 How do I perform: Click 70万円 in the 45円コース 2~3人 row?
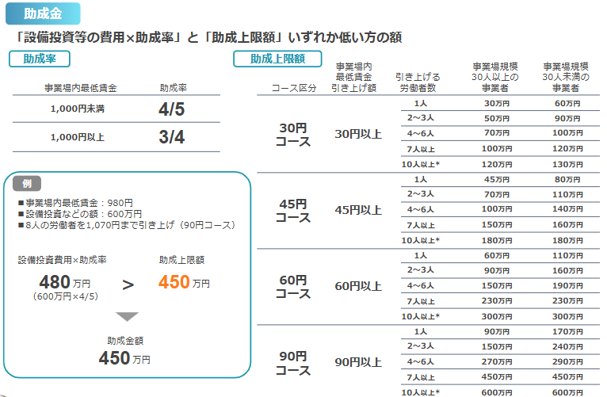(x=497, y=195)
